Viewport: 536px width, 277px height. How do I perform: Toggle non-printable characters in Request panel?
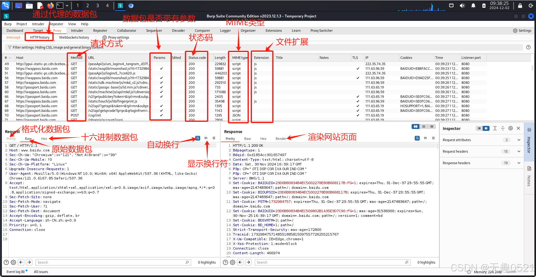[206, 138]
